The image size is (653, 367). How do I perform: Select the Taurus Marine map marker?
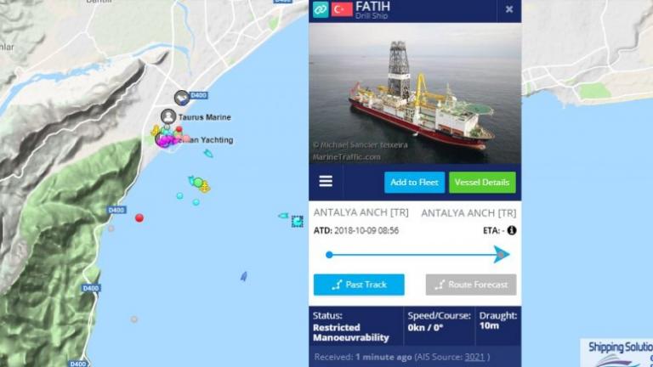(x=168, y=116)
